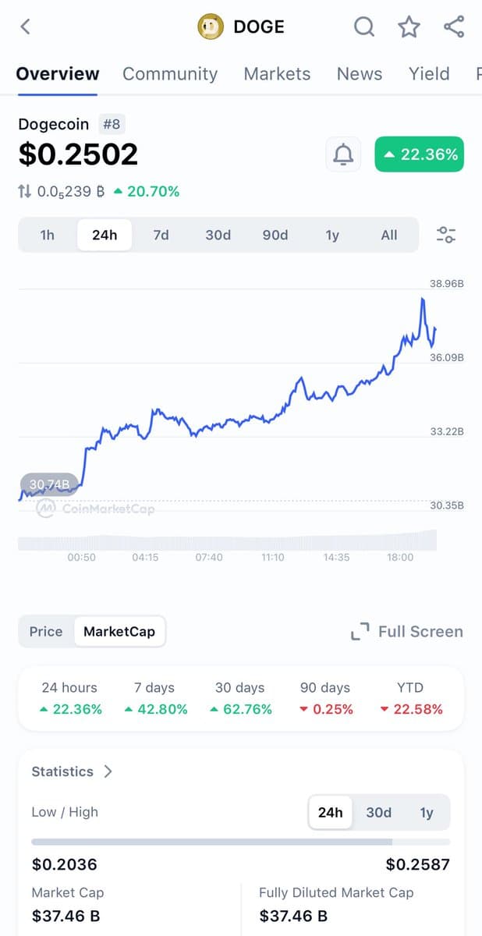The height and width of the screenshot is (936, 482).
Task: Switch chart to Price view
Action: click(46, 632)
